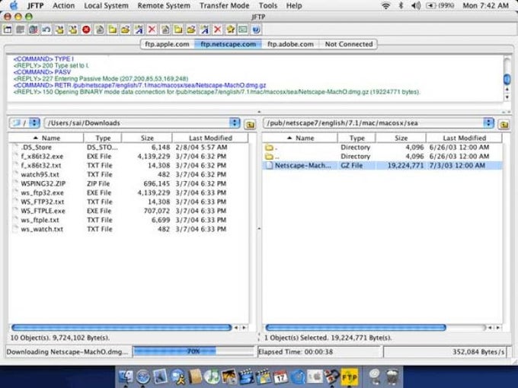Click the site manager icon left of the undo arrow
Image resolution: width=518 pixels, height=388 pixels.
[34, 30]
